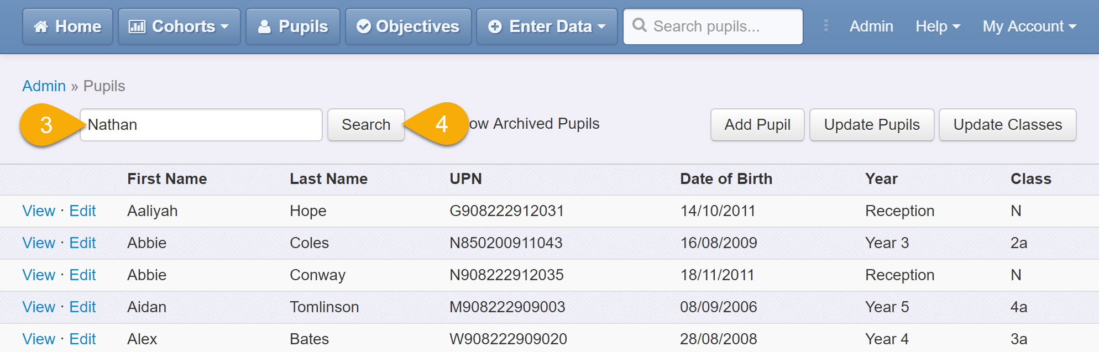Click the Enter Data plus icon
The image size is (1099, 352).
[x=495, y=27]
